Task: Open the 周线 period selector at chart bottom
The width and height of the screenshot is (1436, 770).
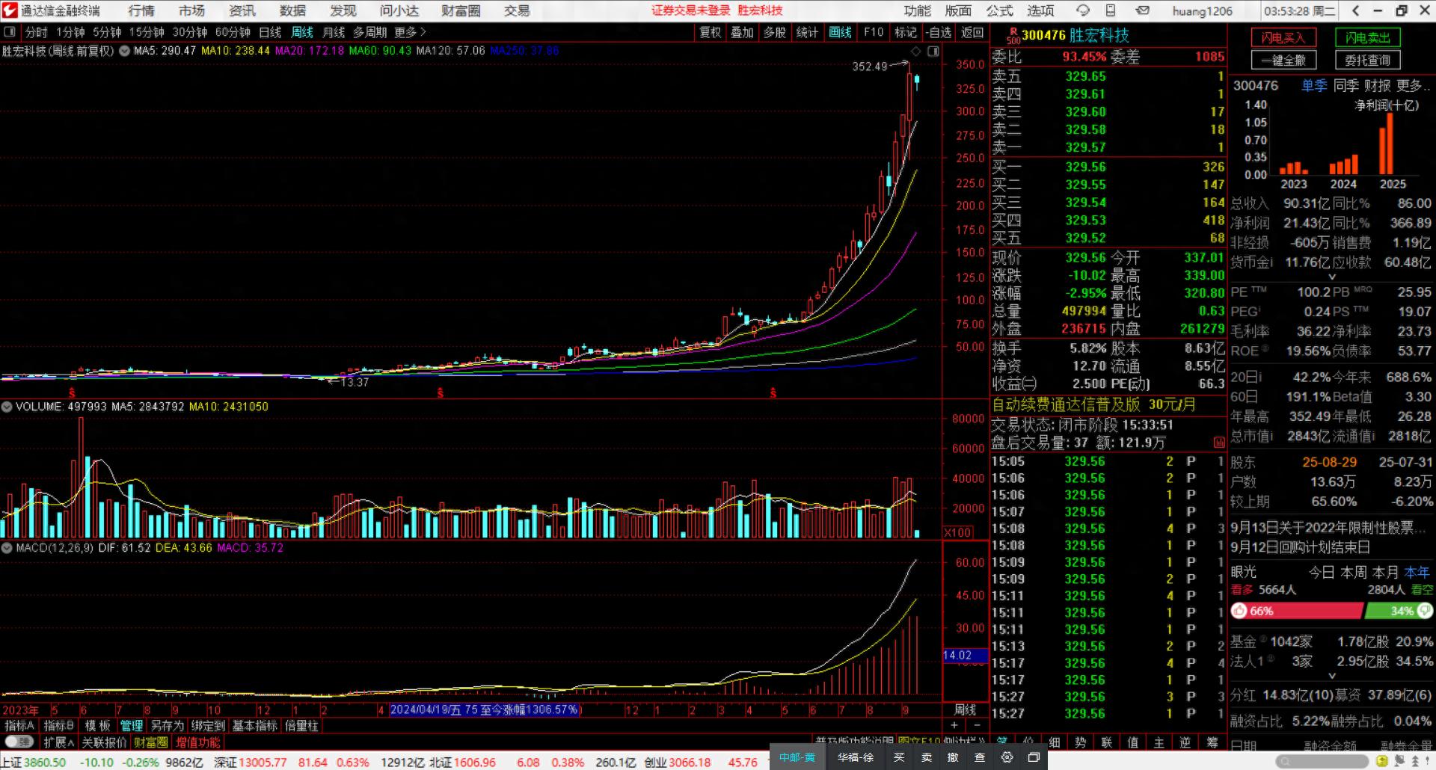Action: [x=965, y=709]
